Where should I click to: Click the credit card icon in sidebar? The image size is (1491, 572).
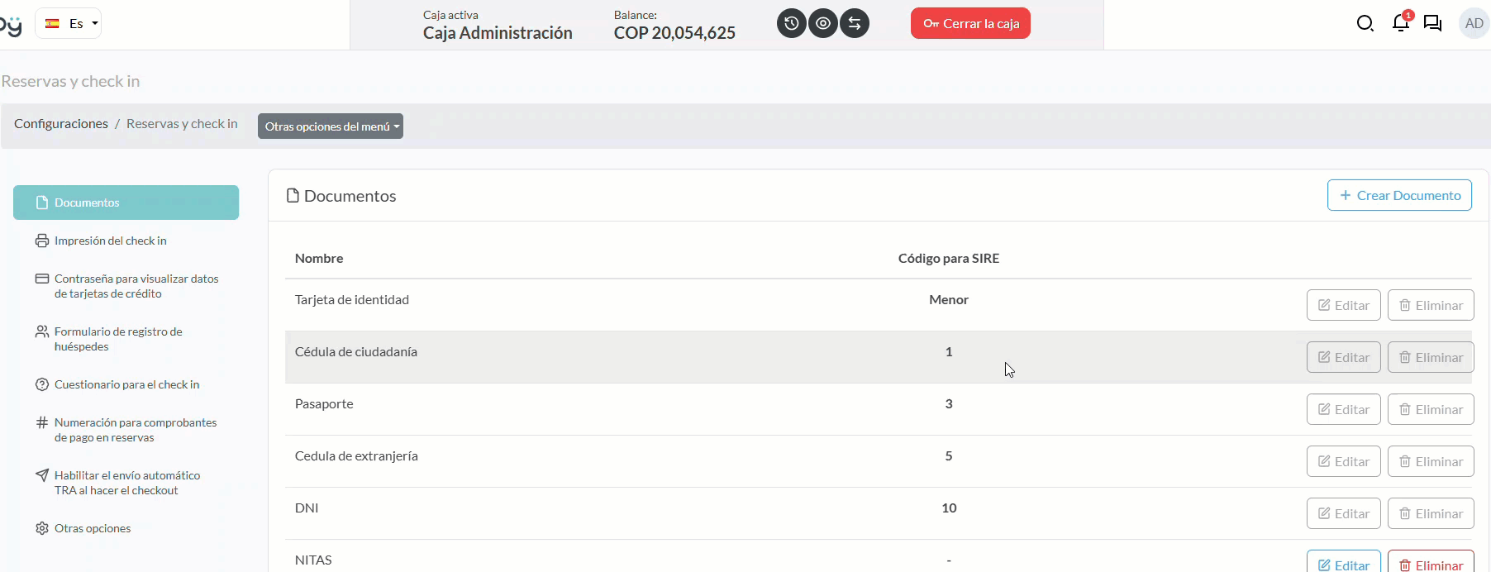pos(42,279)
